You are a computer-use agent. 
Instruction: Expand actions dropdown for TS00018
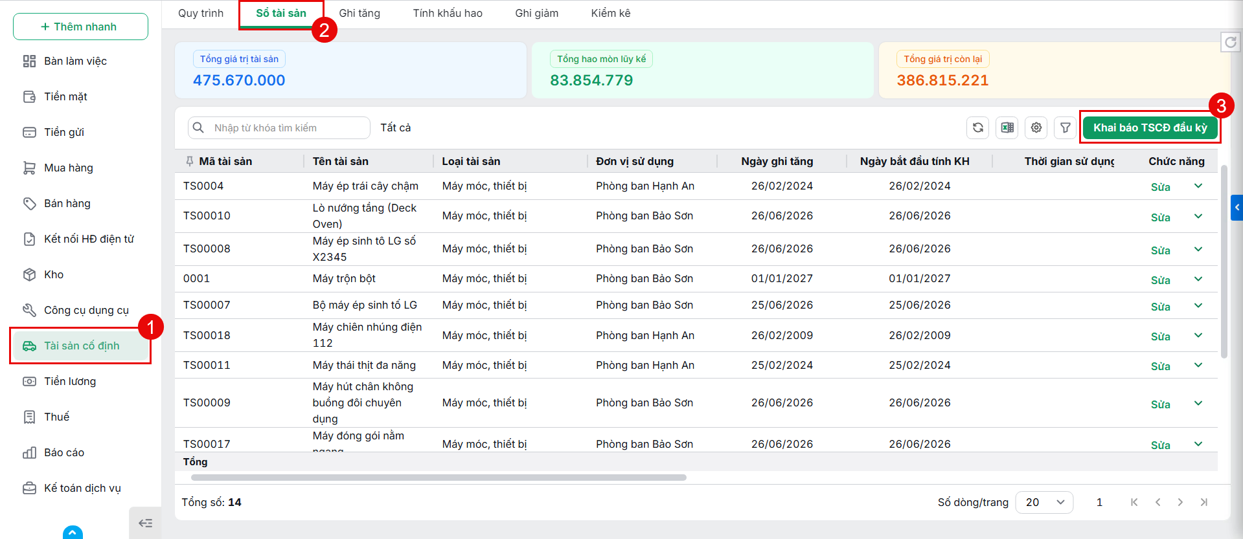click(x=1198, y=335)
